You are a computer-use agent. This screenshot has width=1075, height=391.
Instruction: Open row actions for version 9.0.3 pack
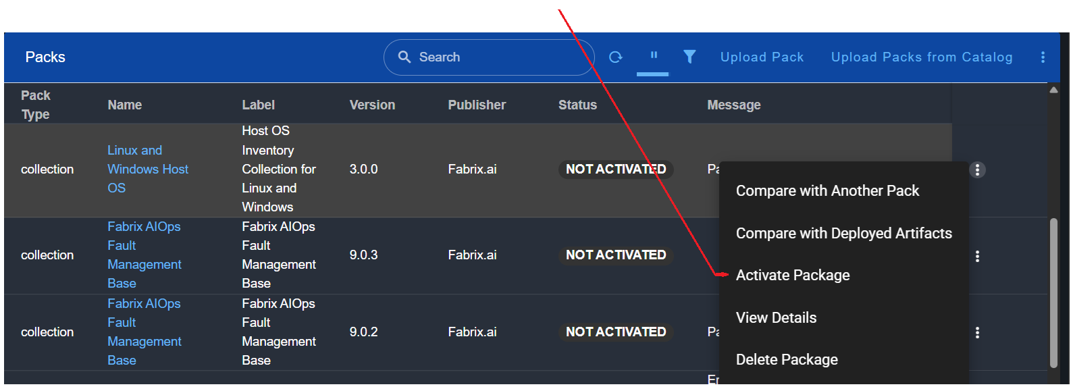977,256
